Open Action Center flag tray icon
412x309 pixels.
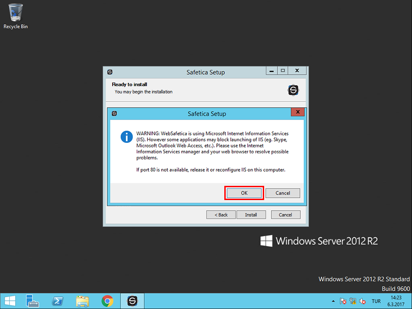coord(343,301)
